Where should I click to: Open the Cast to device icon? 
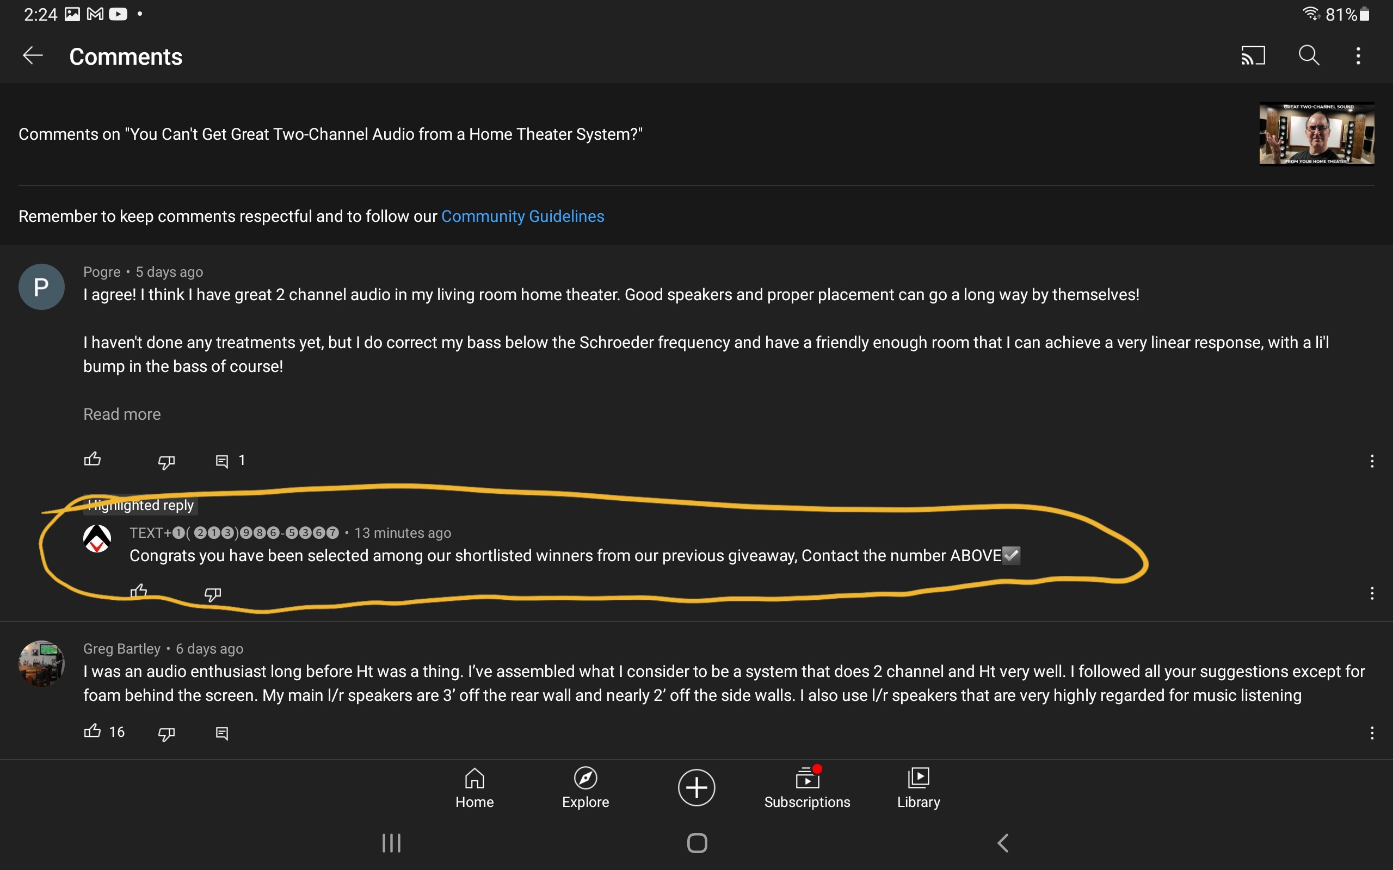click(x=1253, y=56)
